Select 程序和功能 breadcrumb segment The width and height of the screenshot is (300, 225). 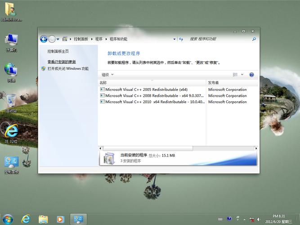point(118,39)
